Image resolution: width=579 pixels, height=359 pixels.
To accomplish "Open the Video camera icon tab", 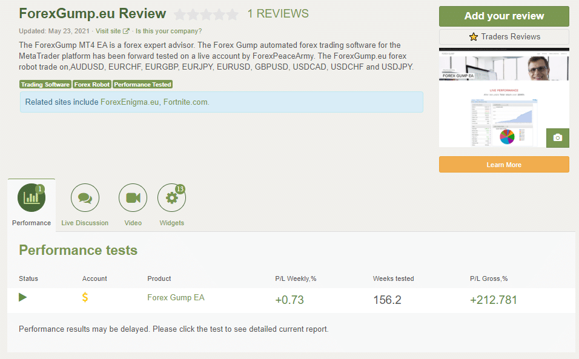I will 133,198.
